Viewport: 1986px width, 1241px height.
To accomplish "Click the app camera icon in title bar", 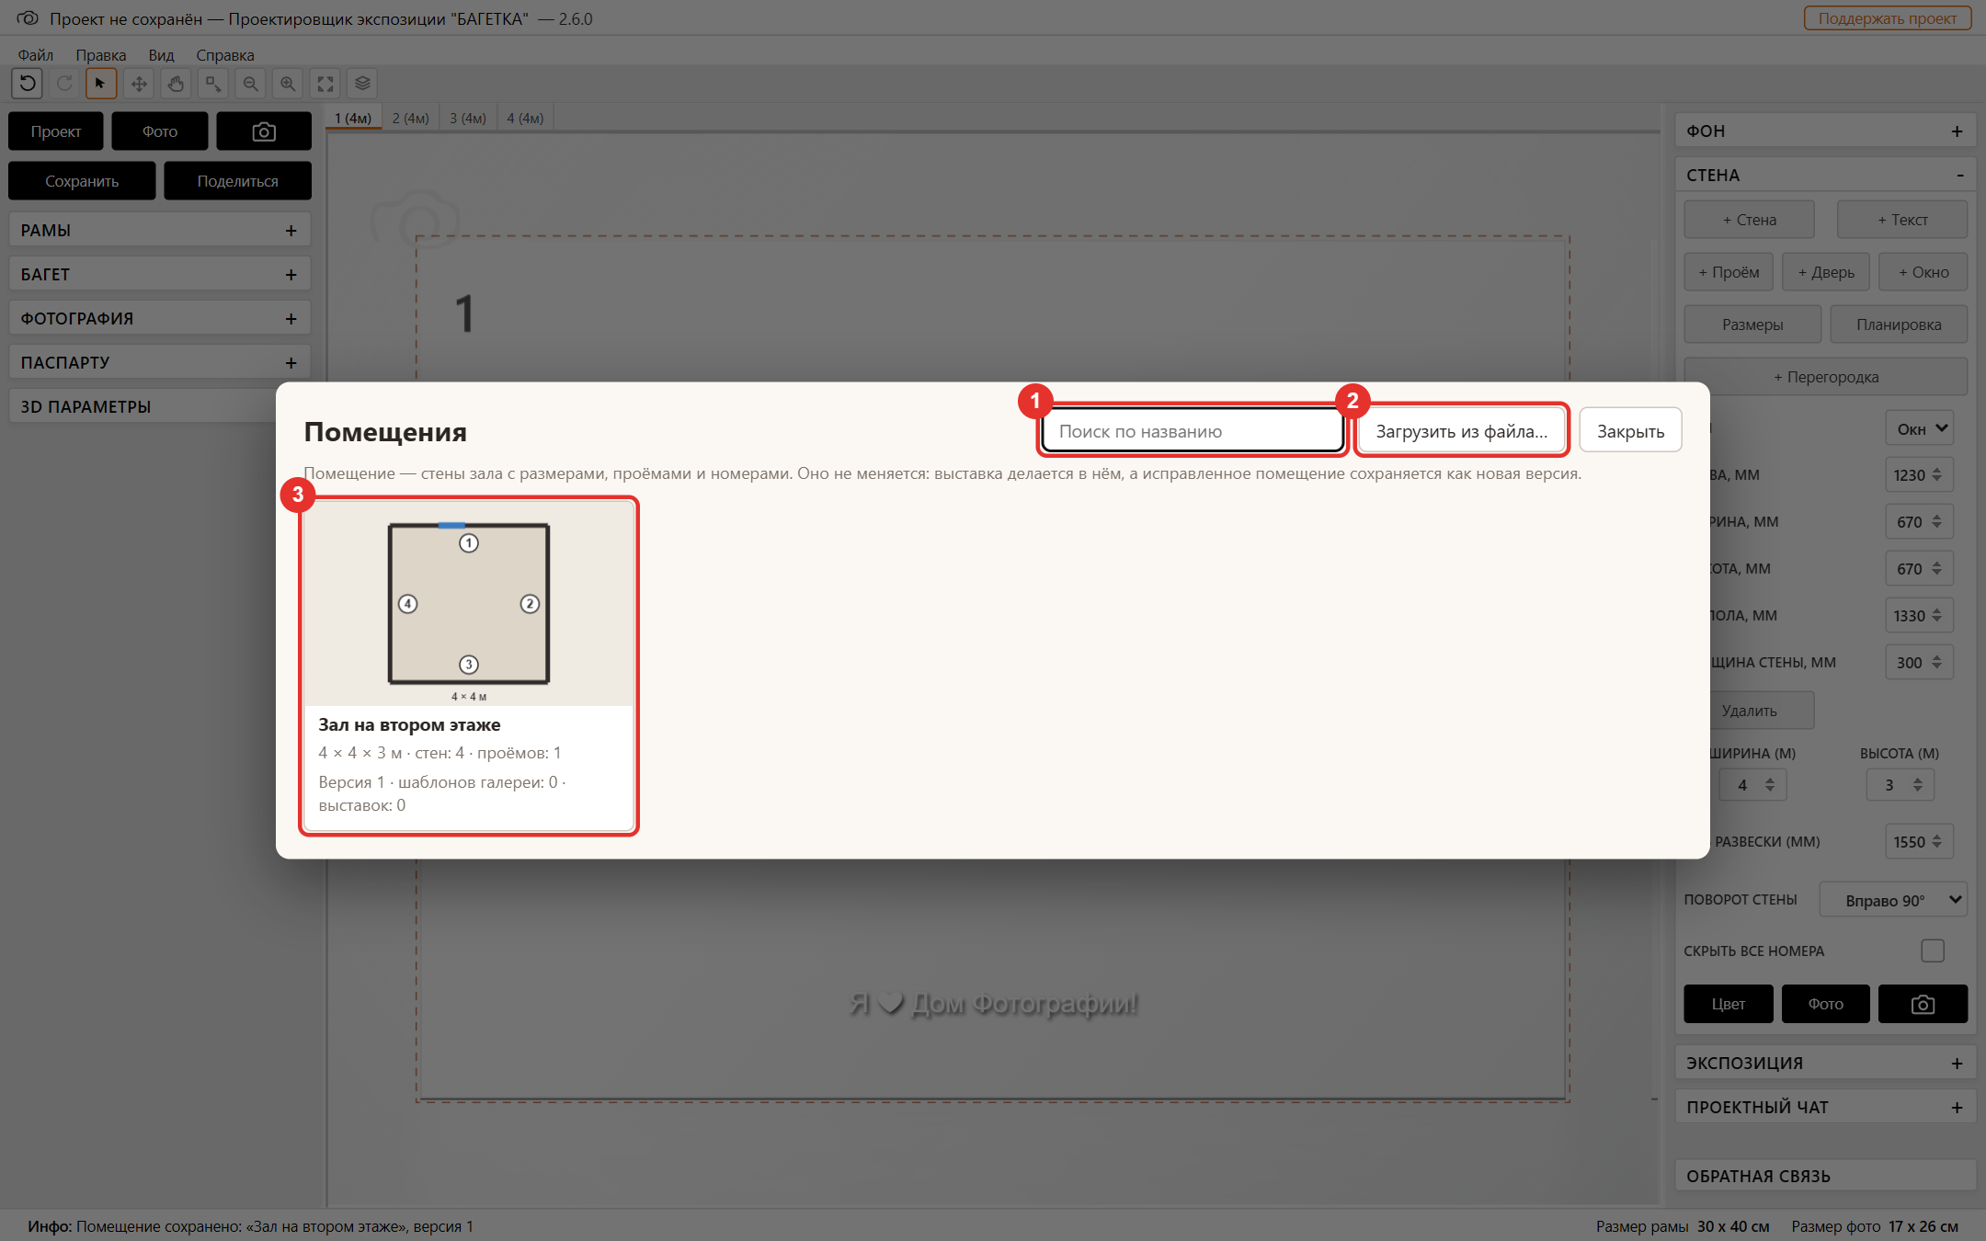I will [x=28, y=18].
